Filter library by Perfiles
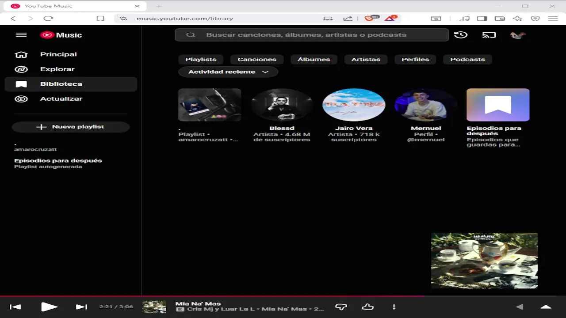The height and width of the screenshot is (318, 566). 415,59
